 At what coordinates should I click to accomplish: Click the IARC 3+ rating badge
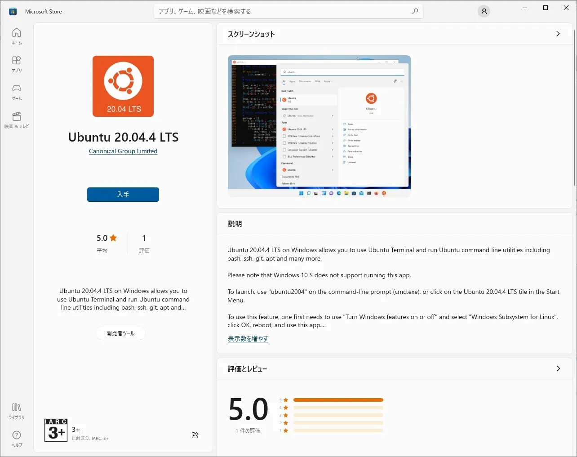pos(56,430)
